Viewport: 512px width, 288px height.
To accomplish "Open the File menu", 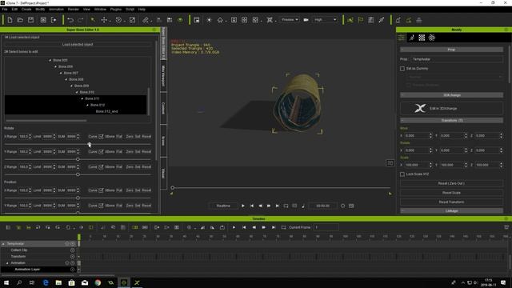I will [5, 9].
